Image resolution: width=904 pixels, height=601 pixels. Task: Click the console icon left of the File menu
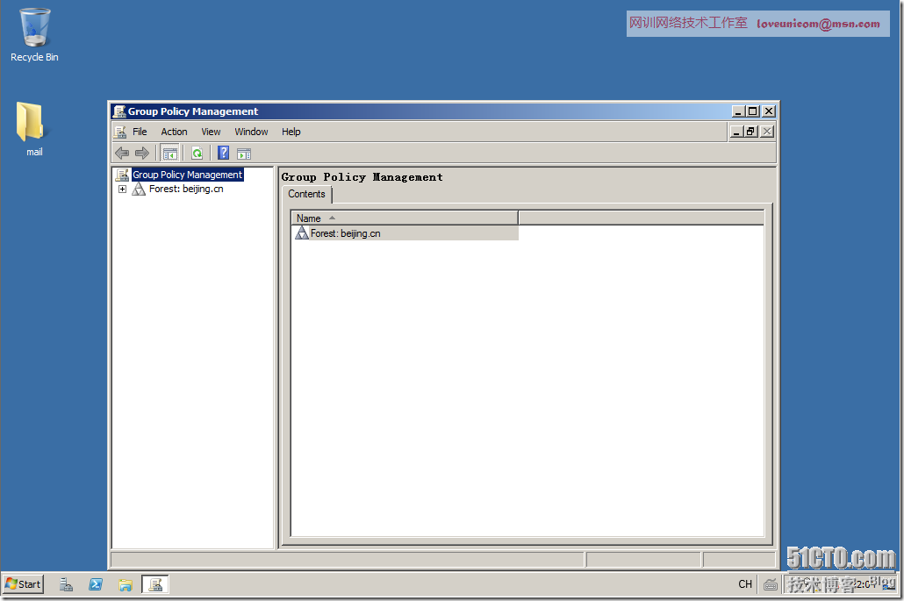pyautogui.click(x=120, y=132)
